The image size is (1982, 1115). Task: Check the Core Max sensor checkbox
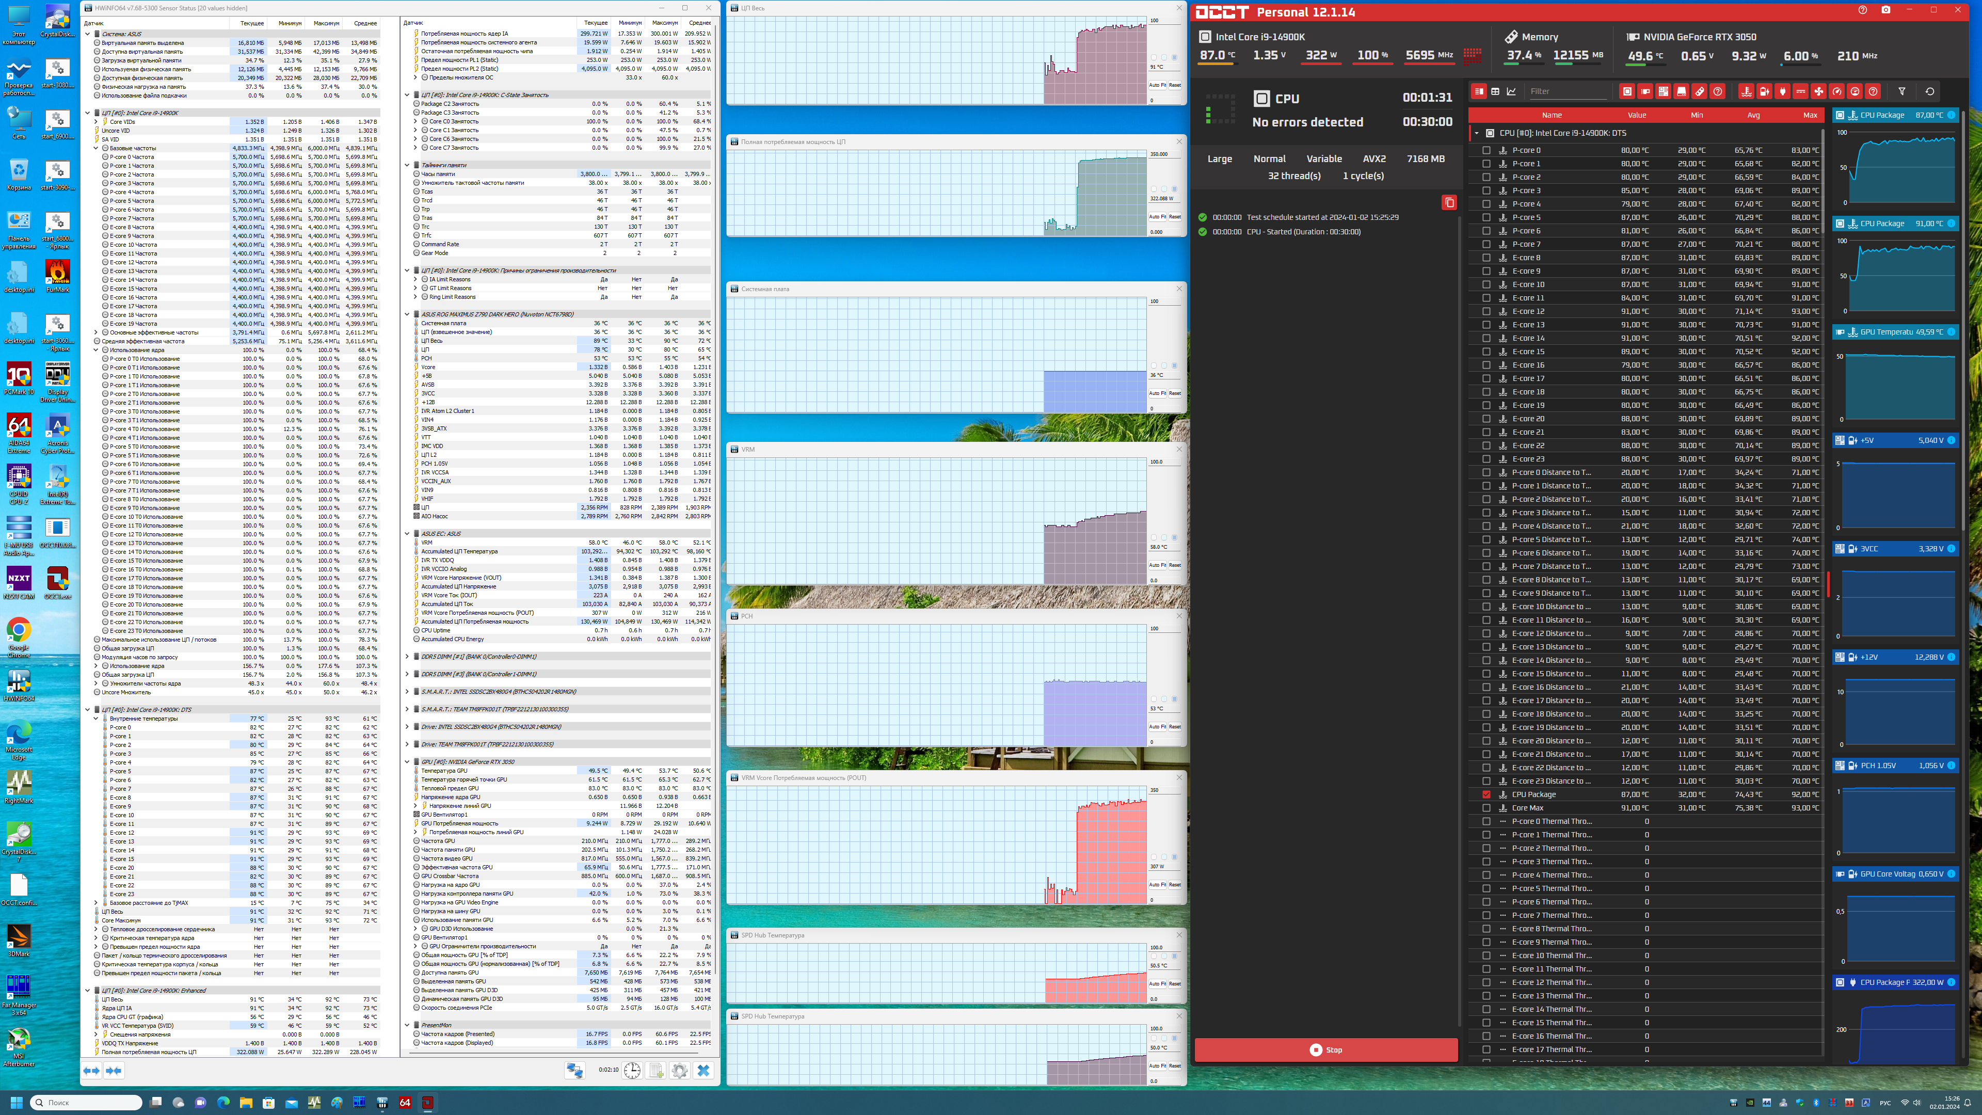point(1486,808)
